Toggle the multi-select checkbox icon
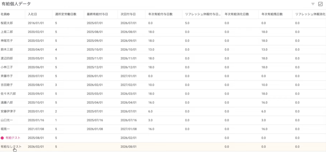 [320, 4]
